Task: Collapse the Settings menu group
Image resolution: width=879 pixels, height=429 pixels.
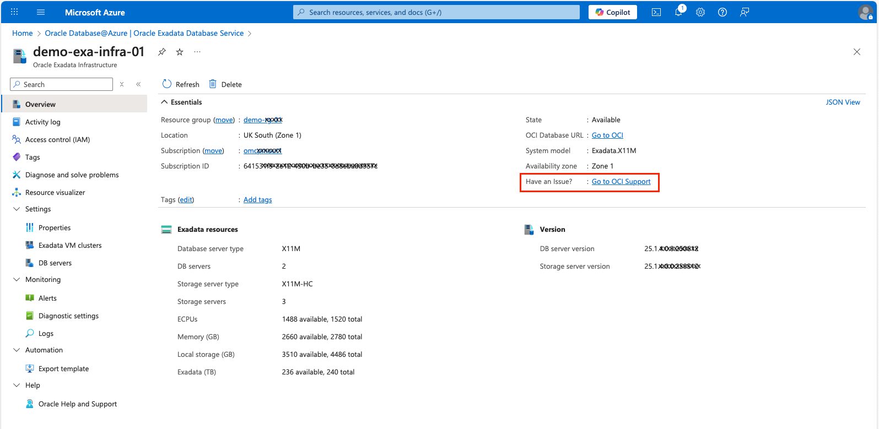Action: (17, 209)
